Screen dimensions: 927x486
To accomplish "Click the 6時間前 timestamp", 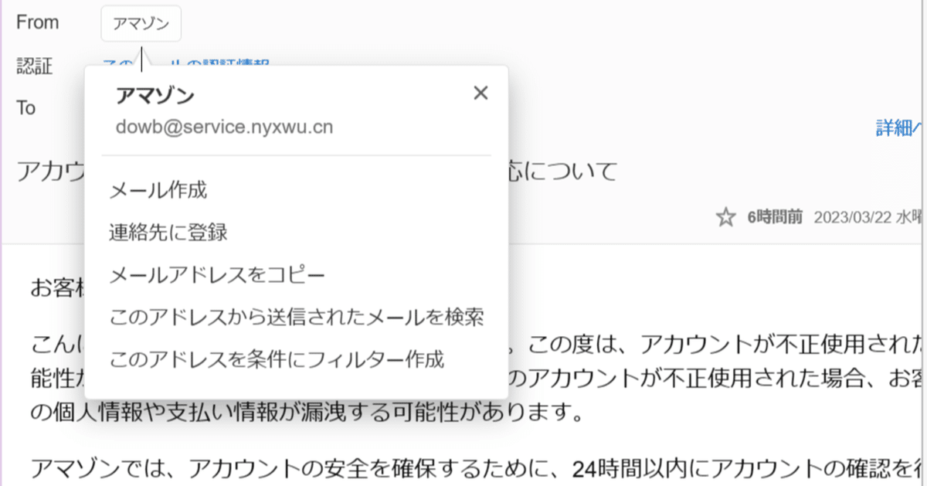I will click(x=774, y=218).
